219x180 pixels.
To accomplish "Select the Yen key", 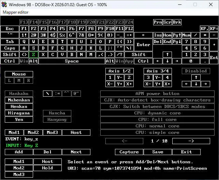I will [x=19, y=120].
